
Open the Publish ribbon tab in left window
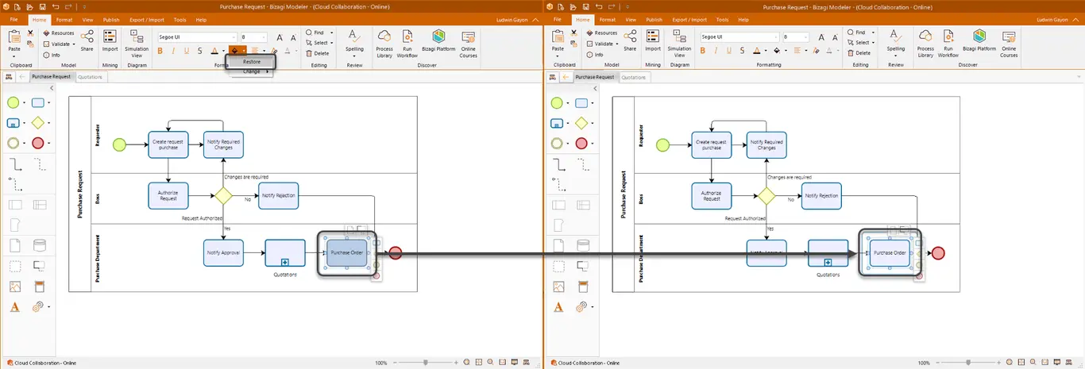pos(111,19)
